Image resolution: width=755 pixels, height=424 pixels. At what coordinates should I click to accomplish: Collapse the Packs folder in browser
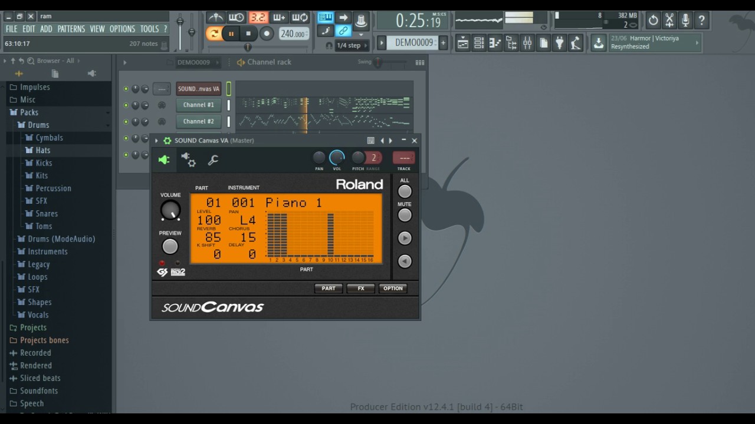click(29, 112)
